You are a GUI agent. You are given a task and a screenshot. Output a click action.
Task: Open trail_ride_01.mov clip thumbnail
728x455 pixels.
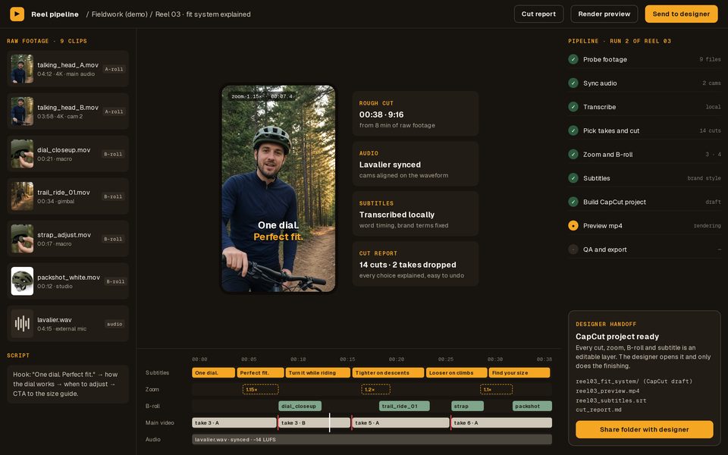coord(22,196)
